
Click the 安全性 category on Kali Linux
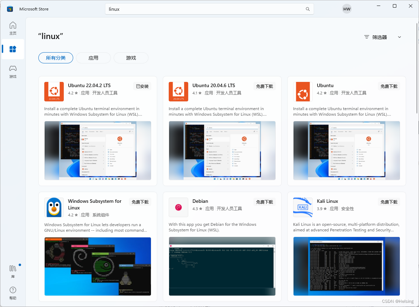click(348, 209)
